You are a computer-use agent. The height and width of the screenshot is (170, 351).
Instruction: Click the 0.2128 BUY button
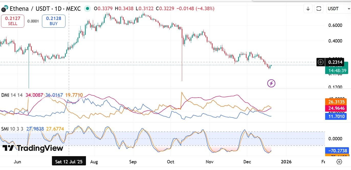[54, 21]
